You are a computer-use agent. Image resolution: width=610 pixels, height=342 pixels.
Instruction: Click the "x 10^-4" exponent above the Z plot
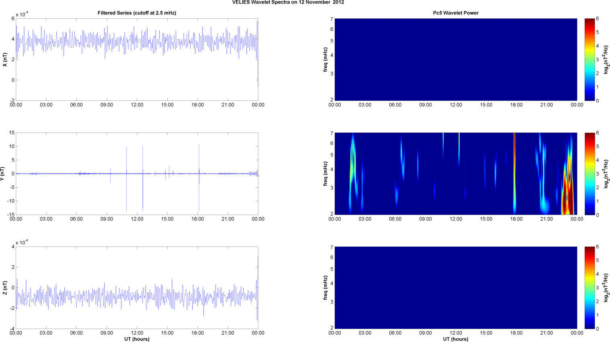[x=22, y=242]
